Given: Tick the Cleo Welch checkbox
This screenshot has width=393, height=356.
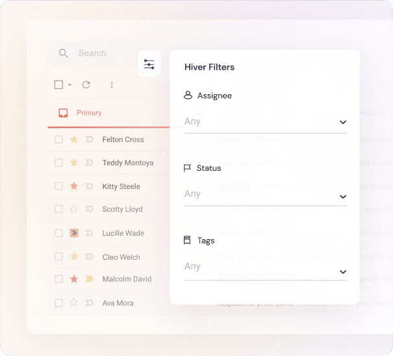Looking at the screenshot, I should tap(58, 257).
